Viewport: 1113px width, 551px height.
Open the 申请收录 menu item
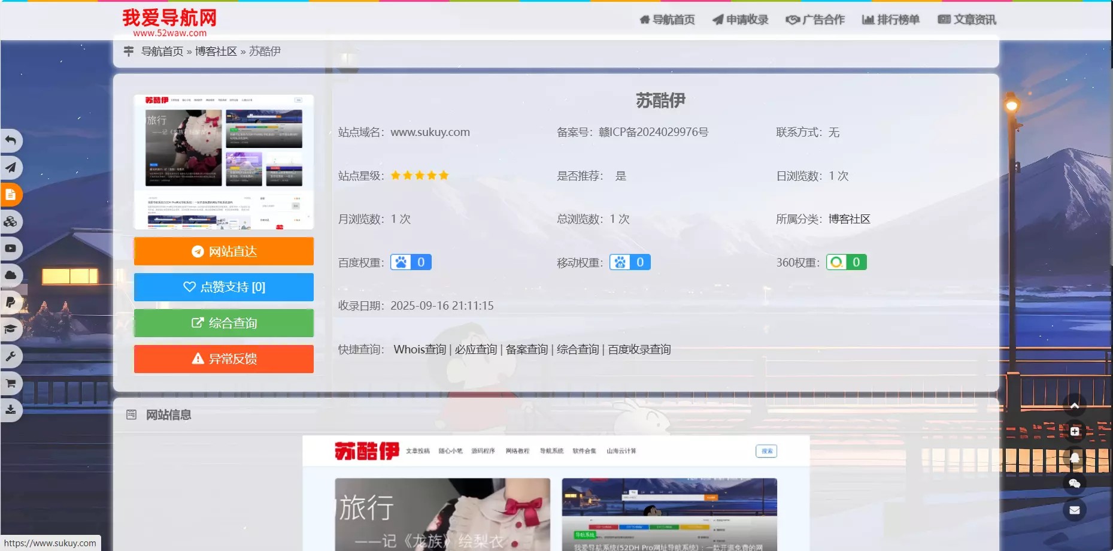[740, 19]
